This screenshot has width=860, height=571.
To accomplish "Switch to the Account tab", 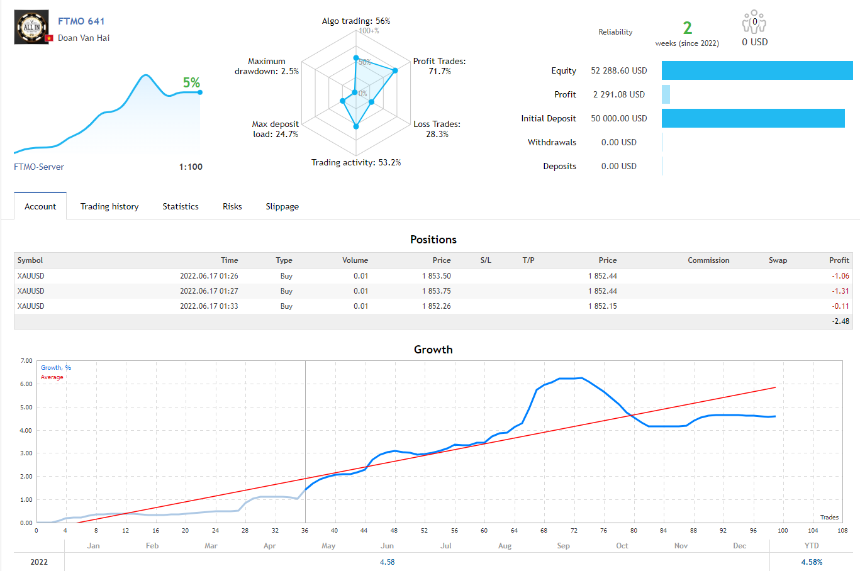I will coord(40,206).
